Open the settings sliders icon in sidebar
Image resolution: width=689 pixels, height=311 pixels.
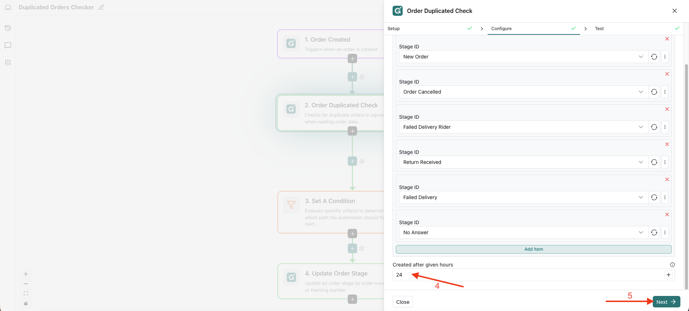[8, 62]
